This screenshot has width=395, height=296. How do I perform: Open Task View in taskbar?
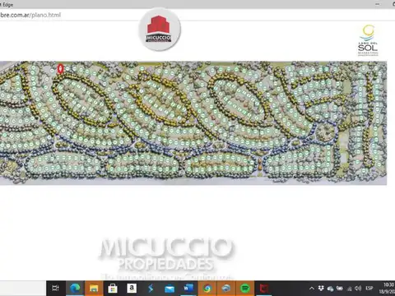pos(55,288)
